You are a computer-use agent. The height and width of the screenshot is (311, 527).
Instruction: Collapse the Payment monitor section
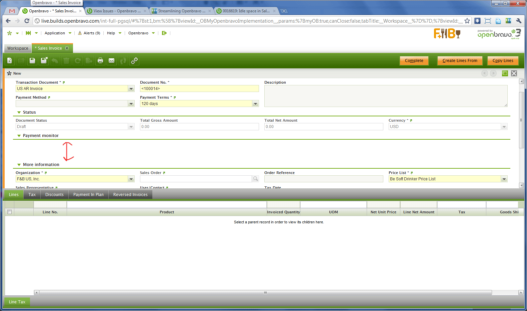pos(19,136)
